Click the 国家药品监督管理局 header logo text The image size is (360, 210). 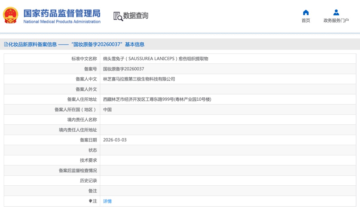pos(61,13)
